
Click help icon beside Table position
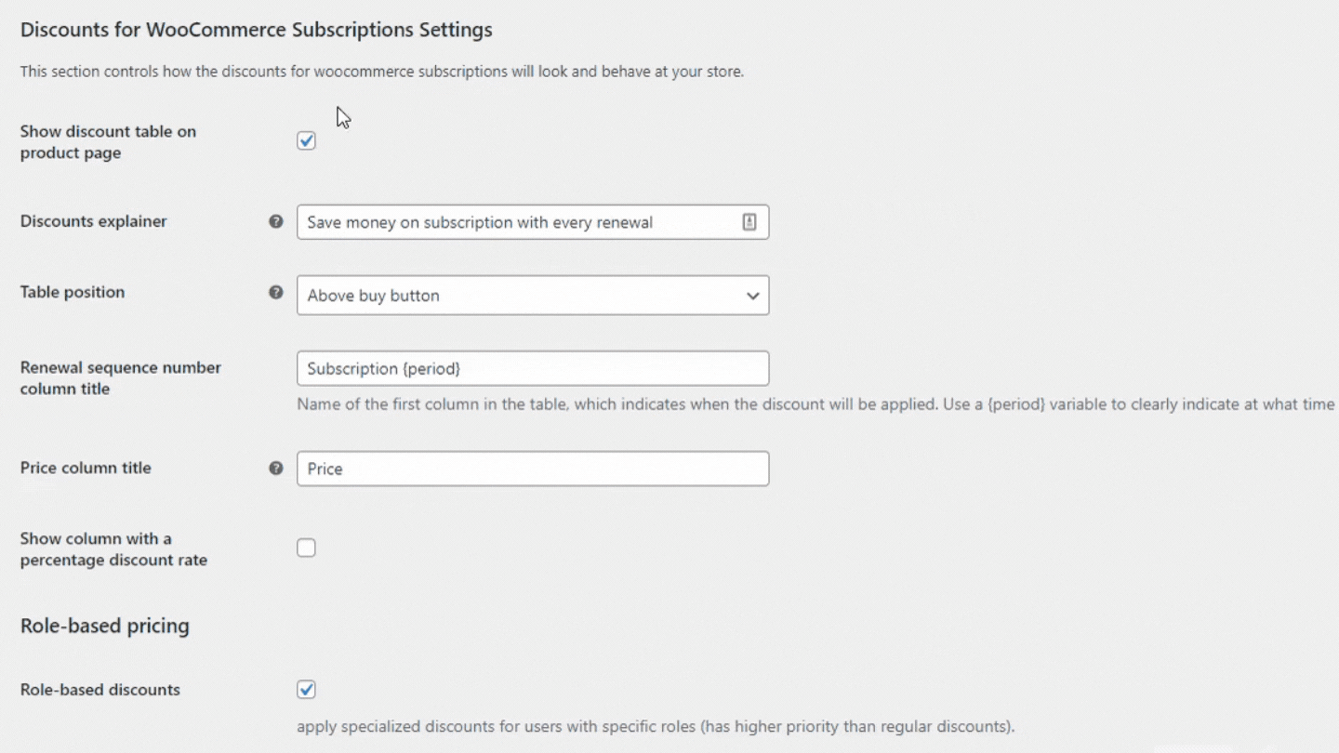click(x=276, y=292)
